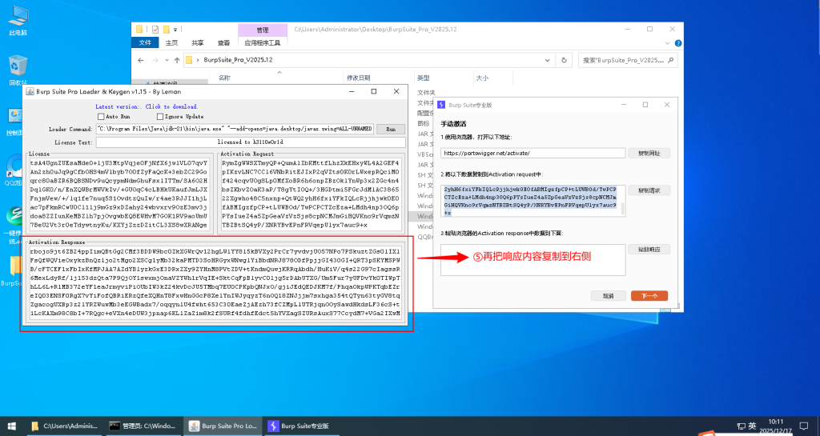Expand the Explorer ribbon chevron

pyautogui.click(x=666, y=42)
